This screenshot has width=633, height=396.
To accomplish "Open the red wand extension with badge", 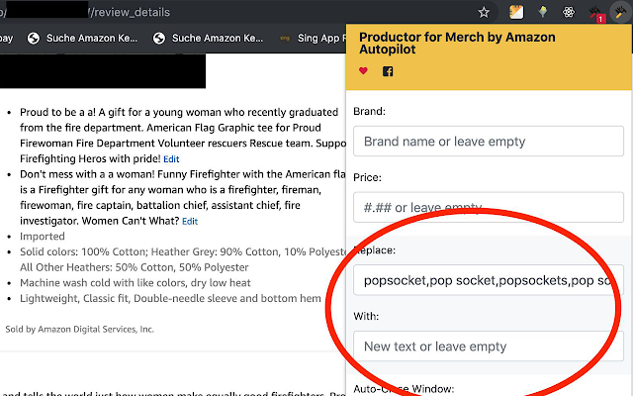I will pos(595,13).
